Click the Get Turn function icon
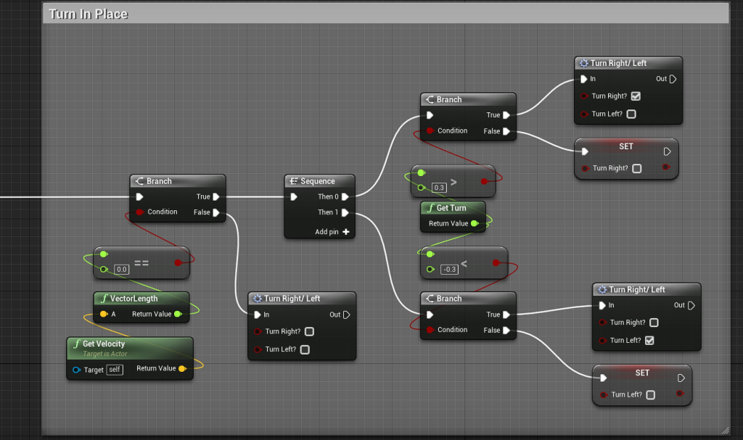The height and width of the screenshot is (440, 743). (x=429, y=208)
